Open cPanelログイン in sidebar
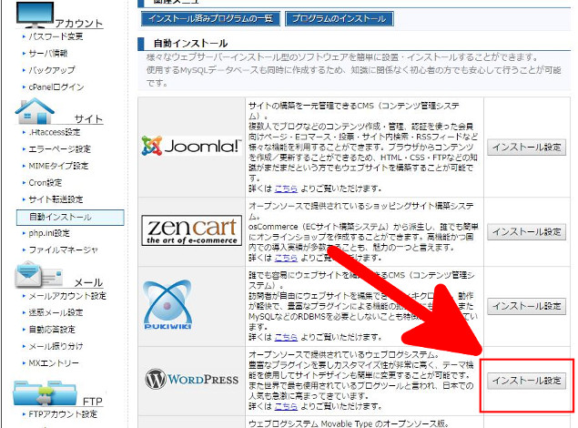This screenshot has width=578, height=428. [56, 87]
